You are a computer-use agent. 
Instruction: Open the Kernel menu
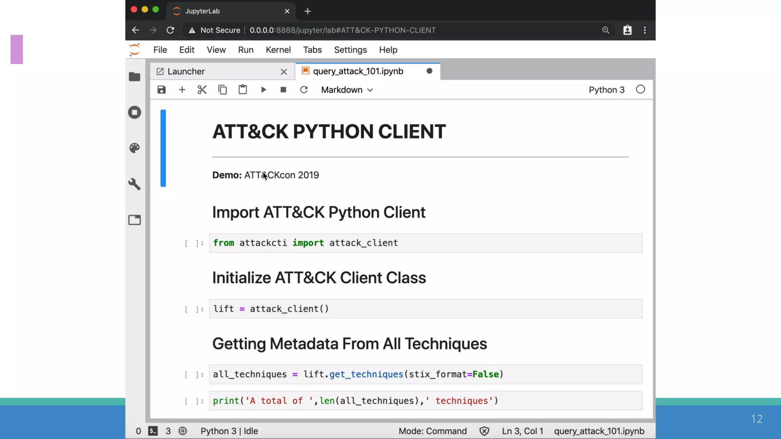click(x=278, y=50)
